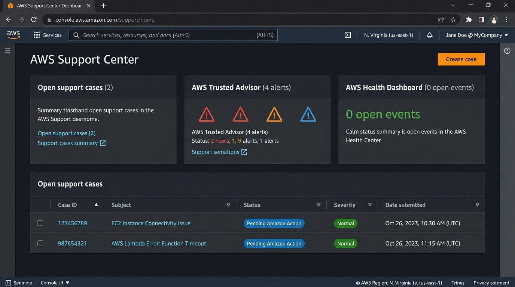The image size is (515, 287).
Task: Open EC2 Instance Connectivity Issue subject
Action: click(x=151, y=223)
